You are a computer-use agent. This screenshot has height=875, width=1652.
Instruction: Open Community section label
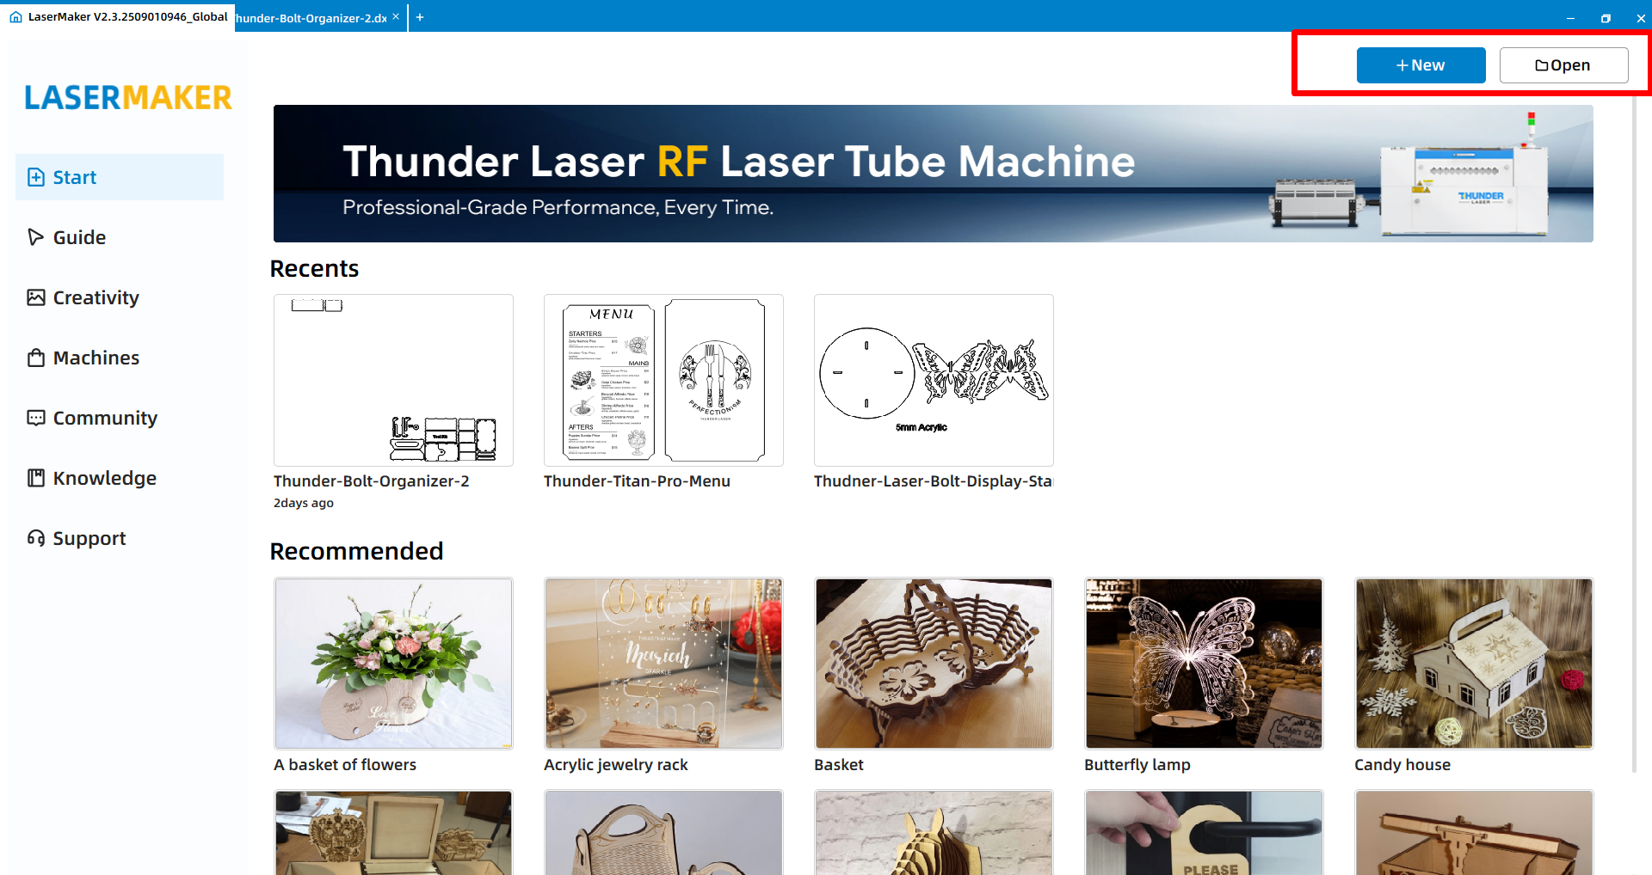point(106,418)
